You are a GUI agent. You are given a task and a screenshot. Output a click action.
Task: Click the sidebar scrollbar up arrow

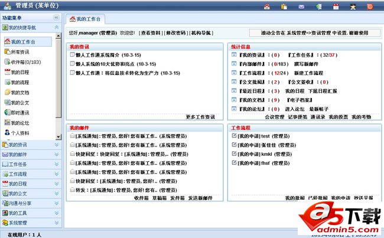[58, 36]
